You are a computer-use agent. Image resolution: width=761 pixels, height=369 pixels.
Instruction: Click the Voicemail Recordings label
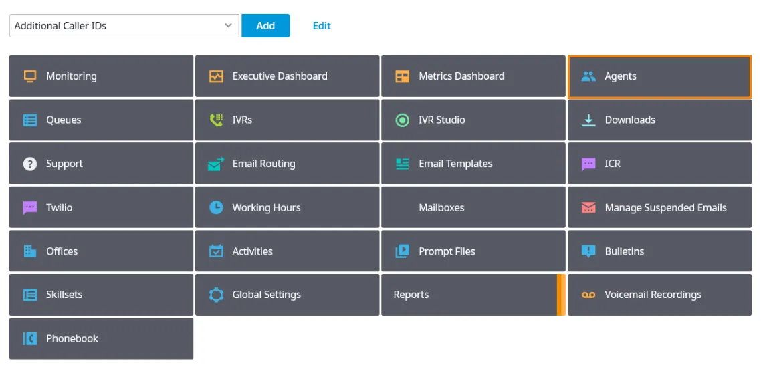tap(653, 295)
